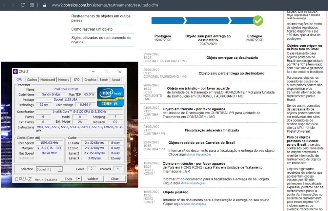Click the Core Voltage '0.960 V' value
Screen dimensions: 328x211
click(x=85, y=105)
